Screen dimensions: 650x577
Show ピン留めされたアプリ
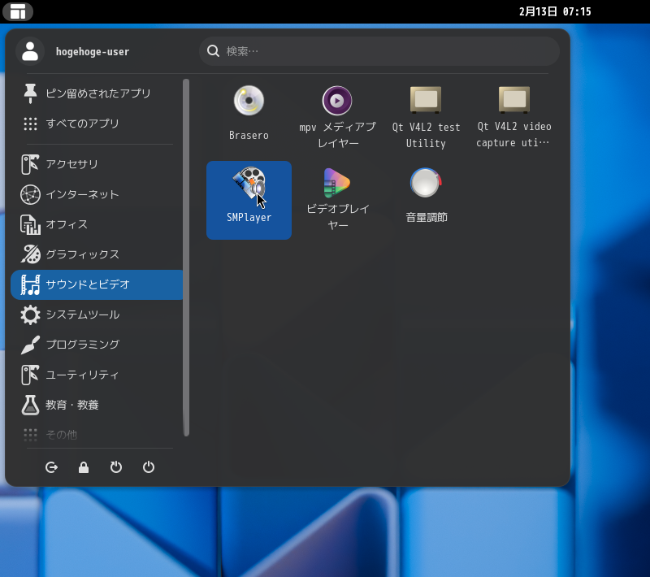click(x=96, y=93)
